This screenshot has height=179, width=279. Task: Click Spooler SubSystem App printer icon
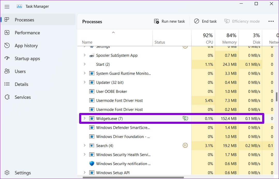click(x=92, y=55)
